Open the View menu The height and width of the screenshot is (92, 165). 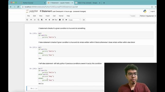(41, 16)
